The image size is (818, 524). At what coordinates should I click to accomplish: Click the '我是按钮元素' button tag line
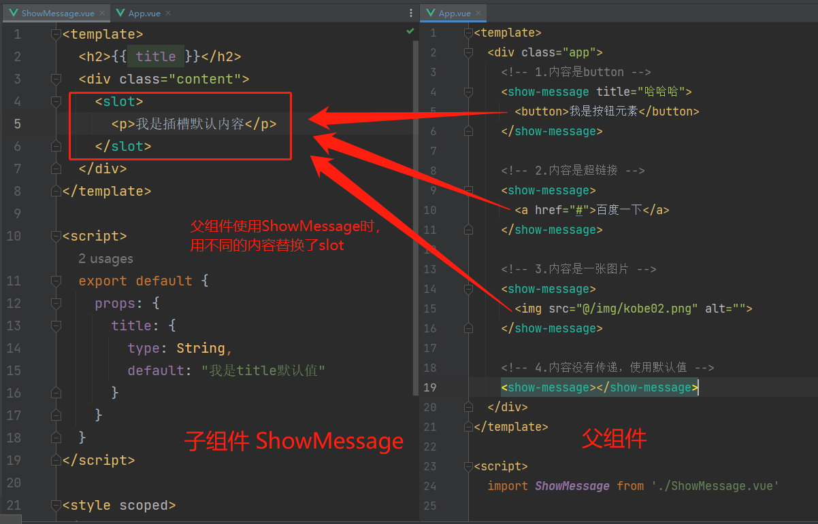607,111
